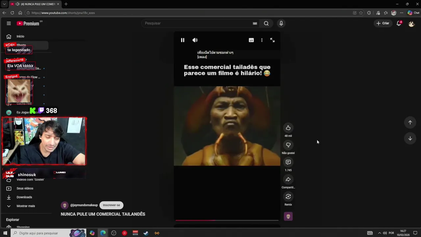Open the favorites list icon
Viewport: 421px width, 237px height.
(386, 13)
